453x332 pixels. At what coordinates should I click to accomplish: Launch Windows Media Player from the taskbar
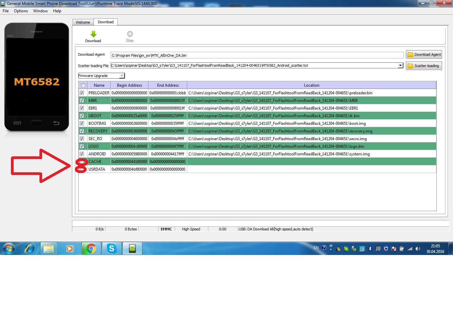pos(70,248)
